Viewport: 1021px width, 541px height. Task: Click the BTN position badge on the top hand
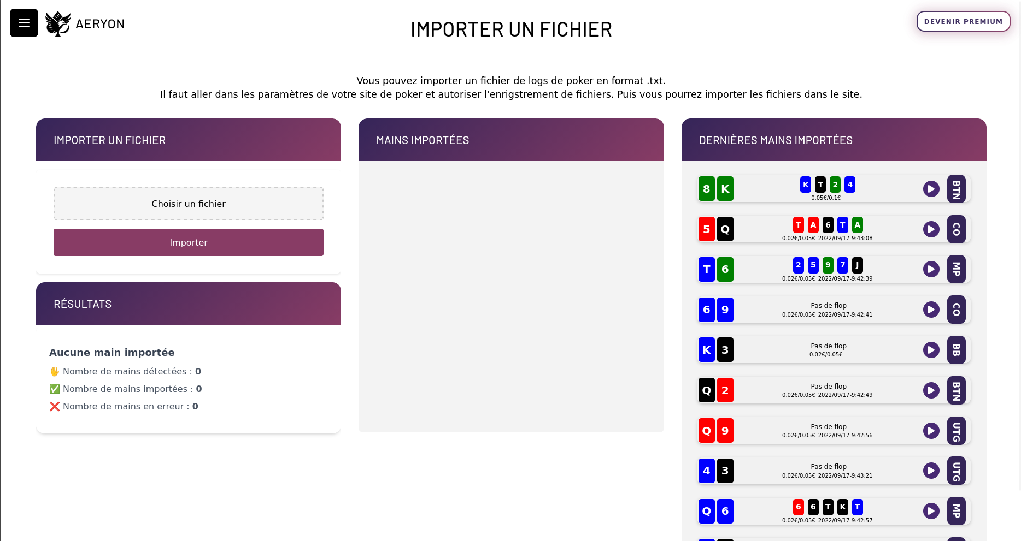point(956,189)
